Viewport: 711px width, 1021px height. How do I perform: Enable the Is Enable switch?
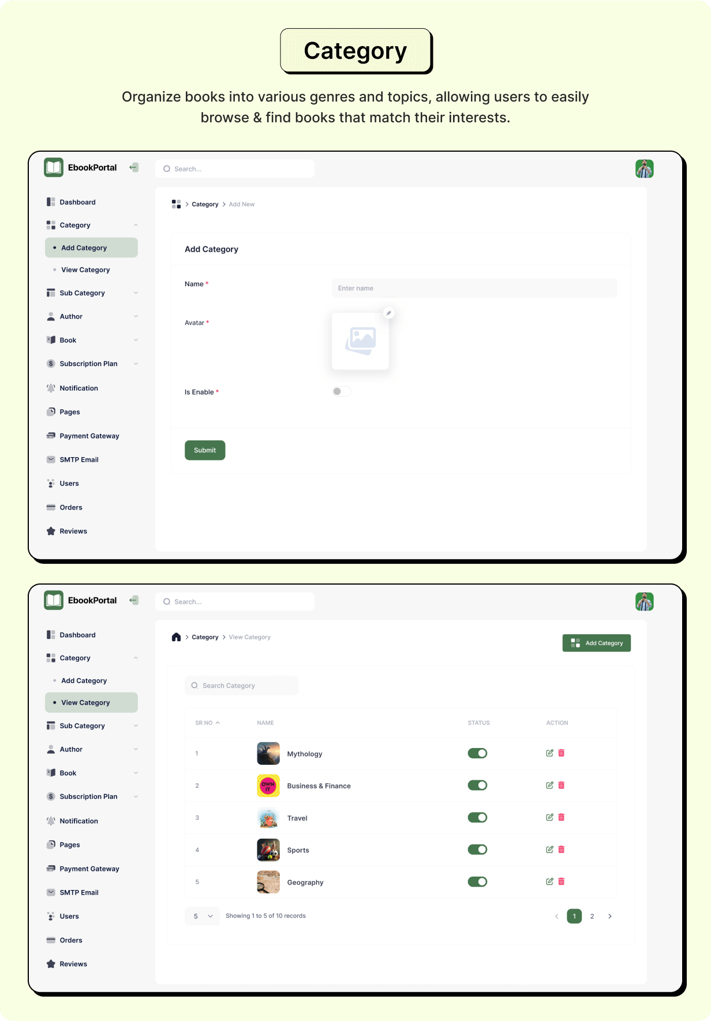341,391
